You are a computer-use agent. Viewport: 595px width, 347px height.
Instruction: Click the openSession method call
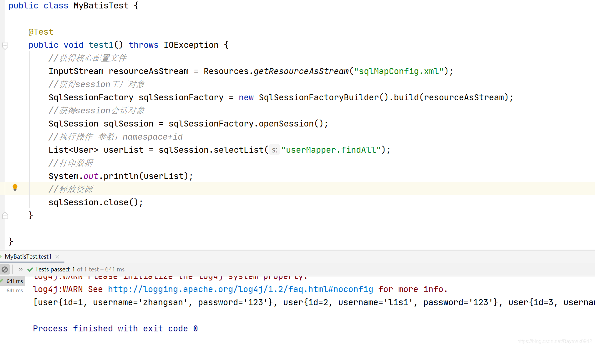(x=286, y=124)
